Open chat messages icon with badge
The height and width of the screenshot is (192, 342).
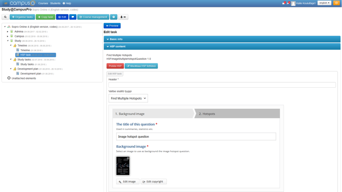(284, 3)
